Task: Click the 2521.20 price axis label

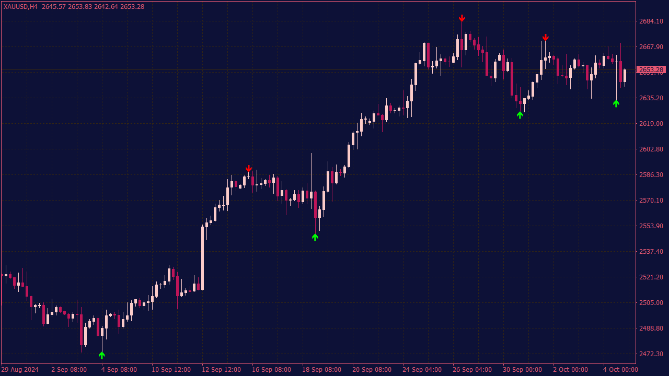Action: (x=651, y=277)
